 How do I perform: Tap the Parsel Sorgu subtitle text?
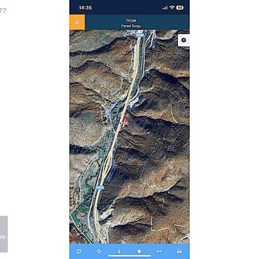coord(131,26)
